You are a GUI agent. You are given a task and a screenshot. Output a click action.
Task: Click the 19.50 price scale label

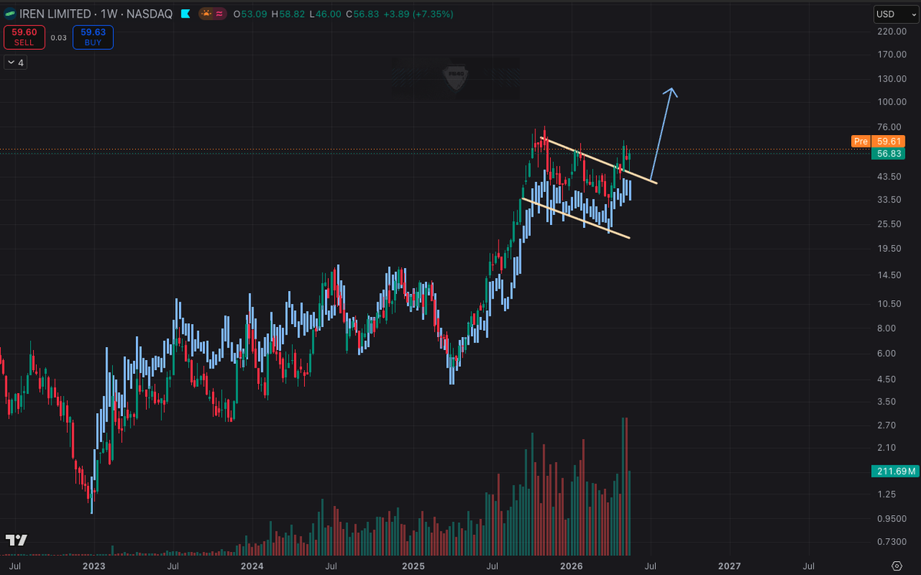tap(890, 248)
